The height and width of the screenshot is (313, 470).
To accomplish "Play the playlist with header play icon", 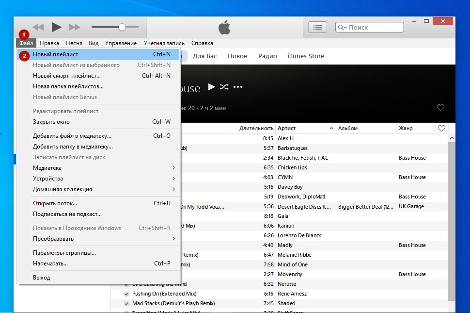I will [x=211, y=87].
